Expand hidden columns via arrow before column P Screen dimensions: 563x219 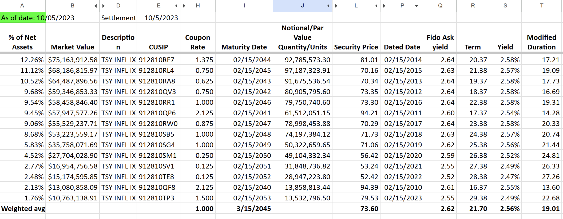click(x=384, y=6)
